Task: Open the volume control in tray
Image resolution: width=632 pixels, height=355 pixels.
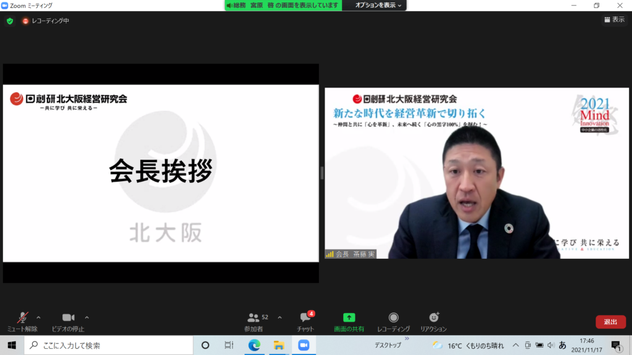Action: pos(551,345)
